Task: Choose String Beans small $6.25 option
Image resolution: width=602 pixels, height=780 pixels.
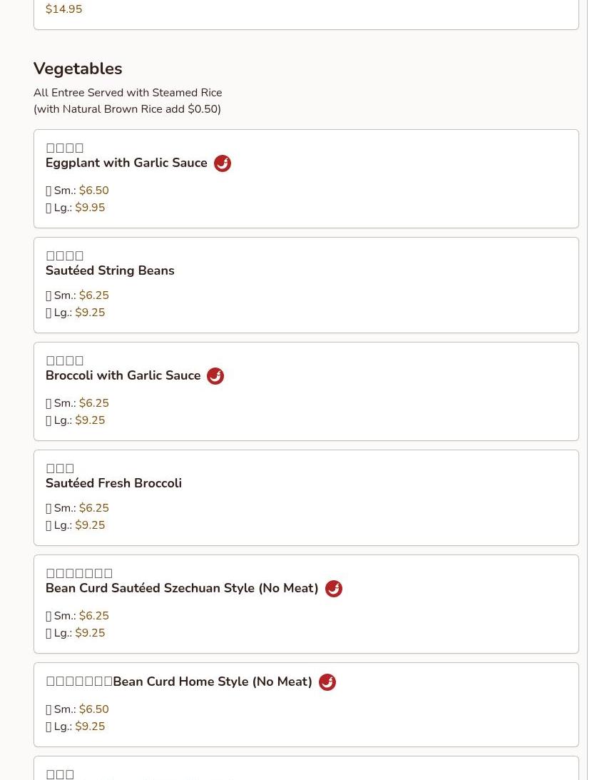Action: pyautogui.click(x=93, y=295)
